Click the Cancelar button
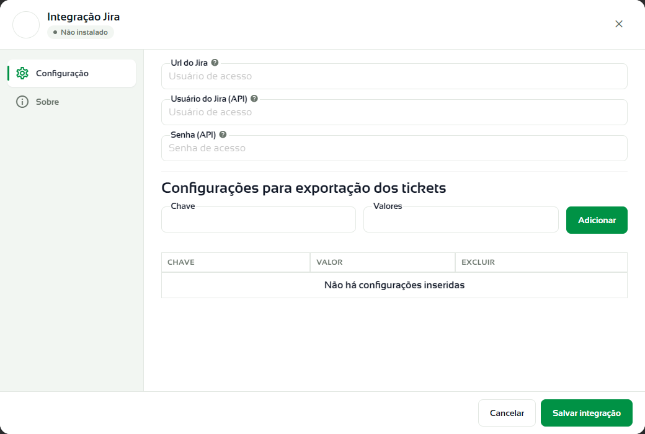 tap(507, 413)
